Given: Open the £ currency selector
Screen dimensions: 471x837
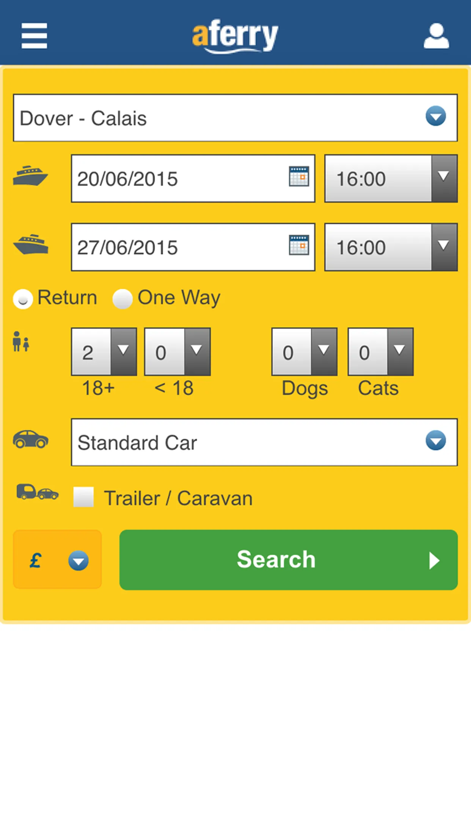Looking at the screenshot, I should [57, 560].
